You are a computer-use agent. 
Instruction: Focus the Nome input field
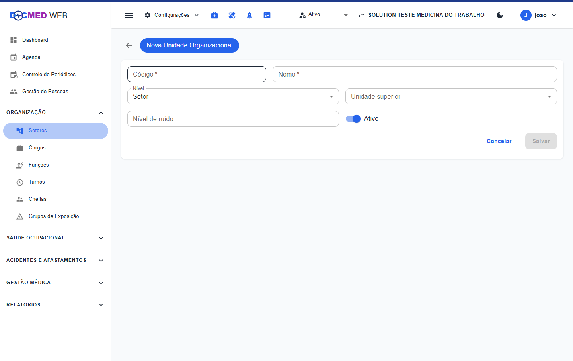point(415,74)
